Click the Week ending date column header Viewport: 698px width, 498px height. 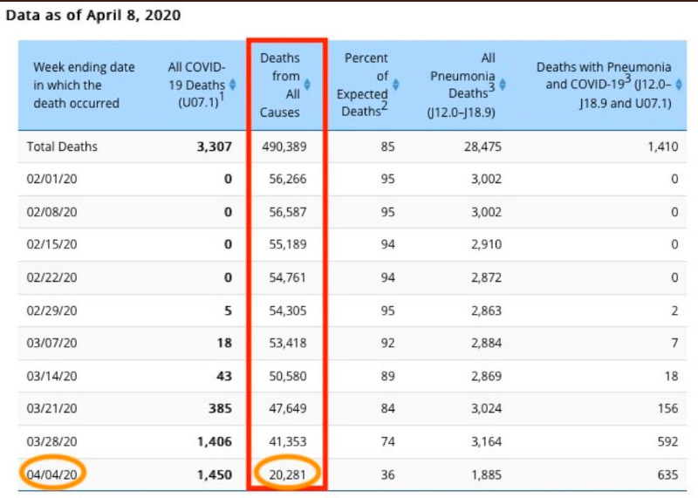(76, 85)
